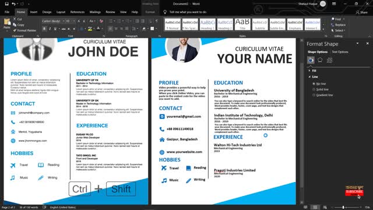Viewport: 373px width, 210px height.
Task: Click the Copy command
Action: pos(19,24)
